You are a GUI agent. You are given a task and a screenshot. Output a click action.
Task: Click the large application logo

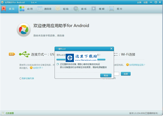(x=24, y=30)
